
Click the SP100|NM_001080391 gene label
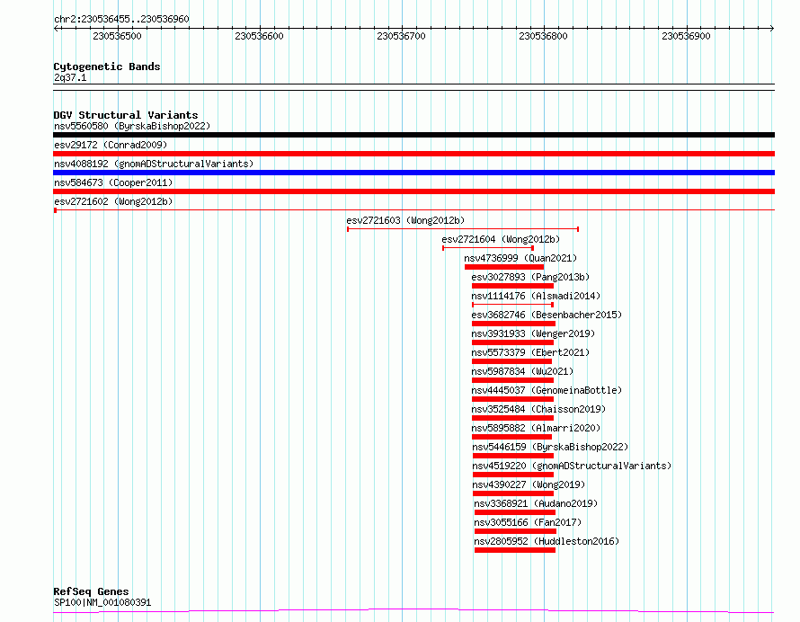102,602
